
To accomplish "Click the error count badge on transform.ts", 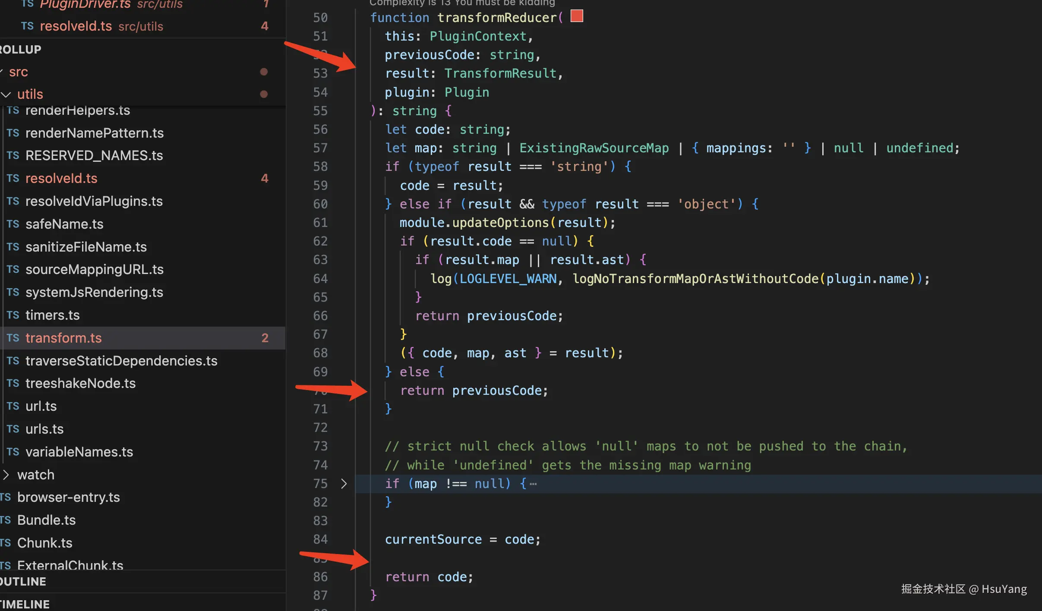I will (265, 338).
